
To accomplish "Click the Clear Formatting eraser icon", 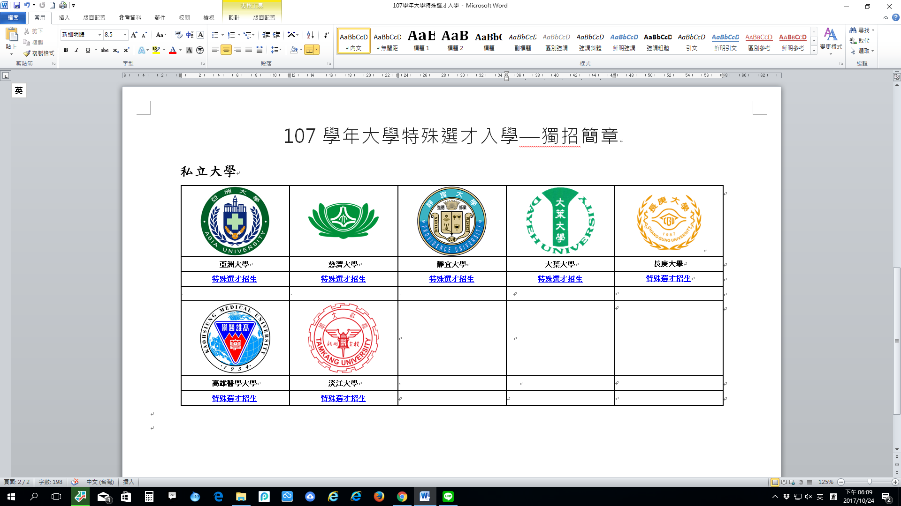I will (178, 35).
